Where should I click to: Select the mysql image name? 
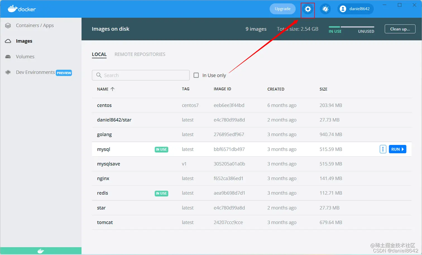point(104,149)
